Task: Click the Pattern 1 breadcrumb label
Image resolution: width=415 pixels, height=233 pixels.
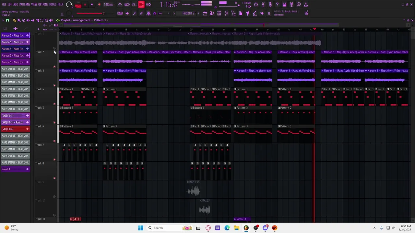Action: pyautogui.click(x=100, y=20)
